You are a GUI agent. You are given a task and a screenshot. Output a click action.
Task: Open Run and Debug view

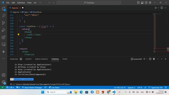click(x=3, y=30)
